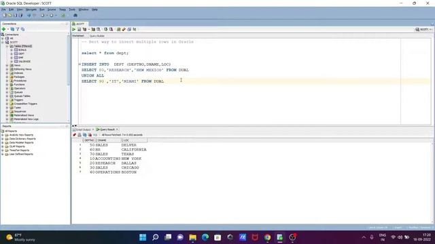
Task: Click the New Connection green plus icon
Action: click(3, 29)
